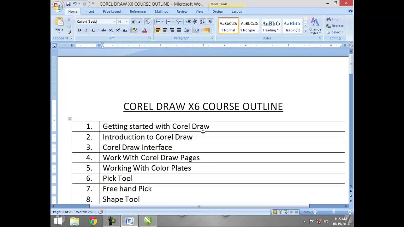
Task: Click the Office Button logo
Action: (57, 6)
